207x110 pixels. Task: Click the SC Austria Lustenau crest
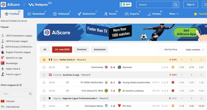120,91
